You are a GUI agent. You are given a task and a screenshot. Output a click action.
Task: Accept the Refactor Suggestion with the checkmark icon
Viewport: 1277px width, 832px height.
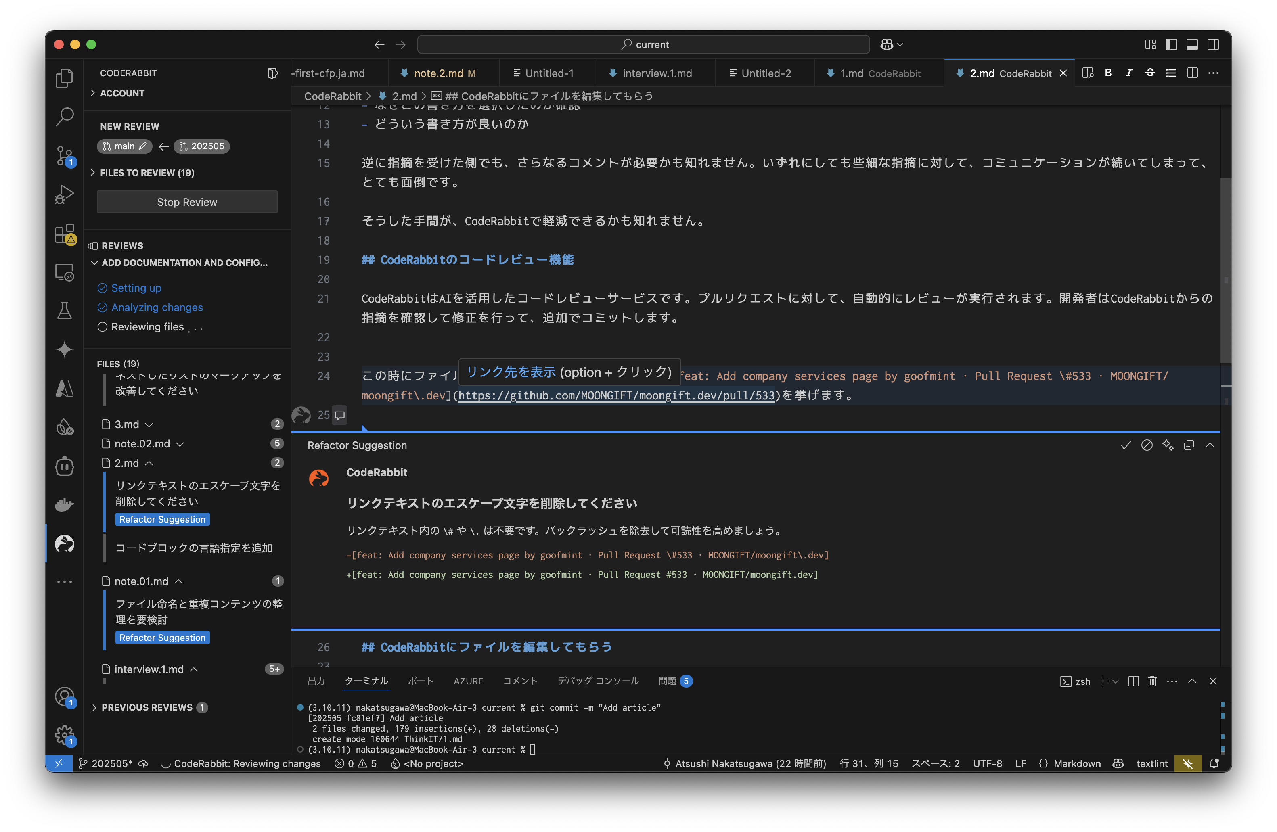(1125, 445)
